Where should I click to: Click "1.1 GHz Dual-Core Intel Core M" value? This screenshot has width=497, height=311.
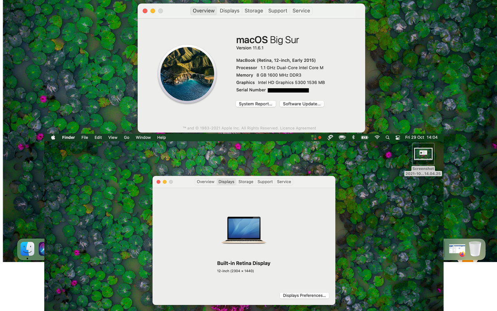click(x=292, y=68)
